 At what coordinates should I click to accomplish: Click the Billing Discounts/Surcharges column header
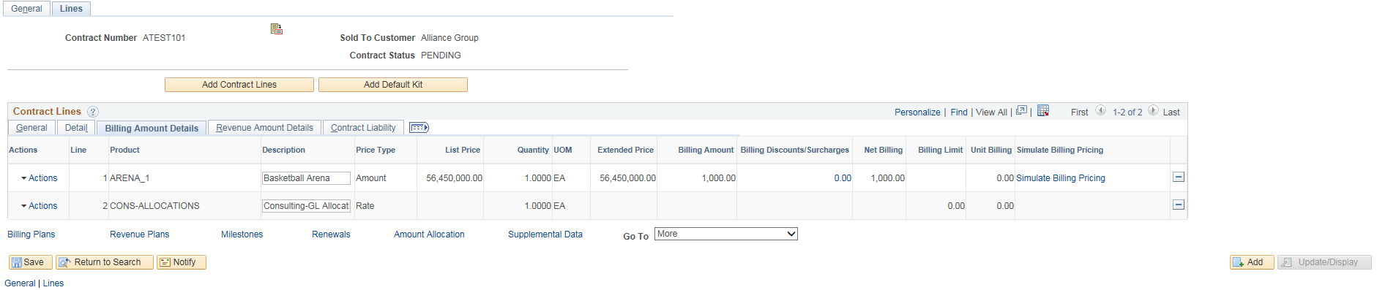794,150
